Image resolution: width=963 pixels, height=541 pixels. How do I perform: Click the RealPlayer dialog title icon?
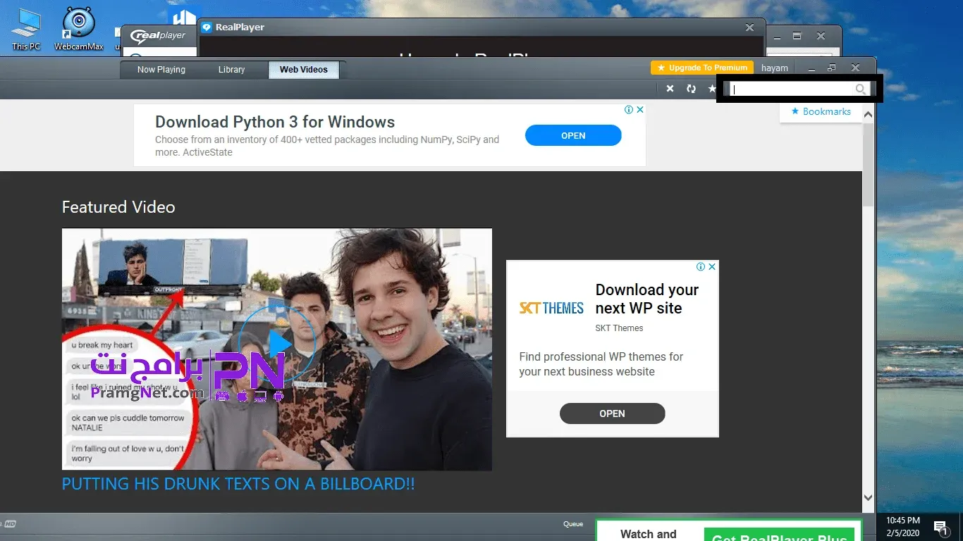tap(207, 27)
